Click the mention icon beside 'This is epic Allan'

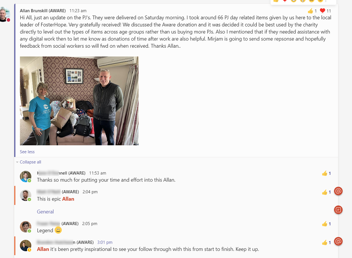point(338,191)
